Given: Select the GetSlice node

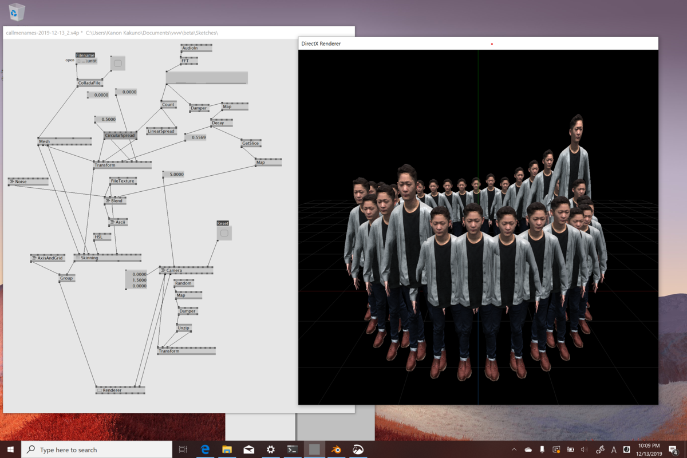Looking at the screenshot, I should click(x=251, y=143).
